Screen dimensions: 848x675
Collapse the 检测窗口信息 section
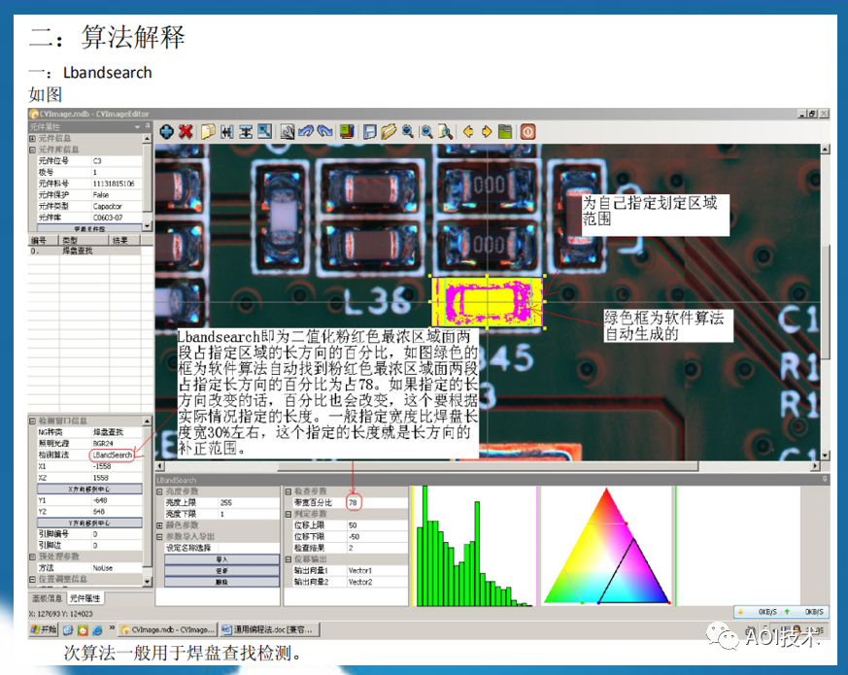32,422
